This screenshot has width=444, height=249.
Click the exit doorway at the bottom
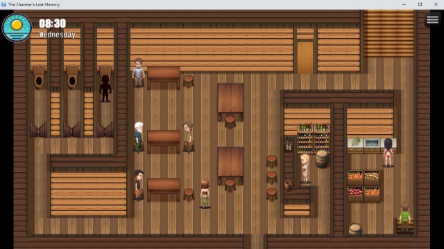pos(255,241)
